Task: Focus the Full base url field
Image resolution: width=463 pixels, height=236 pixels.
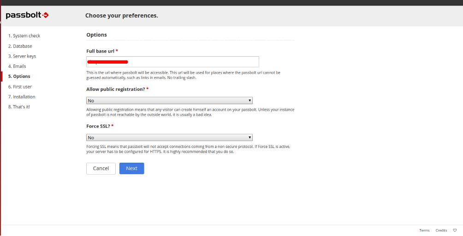Action: 173,62
